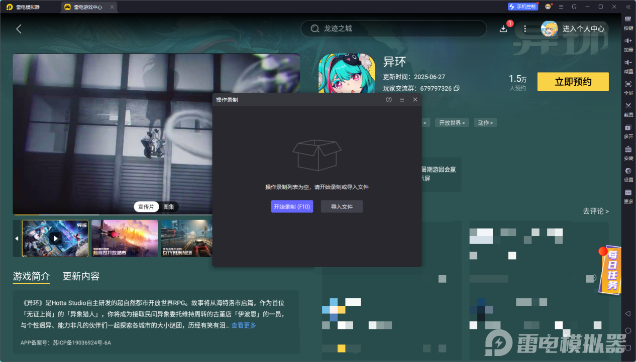Open the help icon on 操作录制 dialog
This screenshot has height=362, width=636.
pyautogui.click(x=388, y=99)
